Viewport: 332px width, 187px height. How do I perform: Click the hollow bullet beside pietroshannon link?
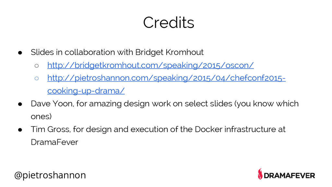[x=37, y=79]
